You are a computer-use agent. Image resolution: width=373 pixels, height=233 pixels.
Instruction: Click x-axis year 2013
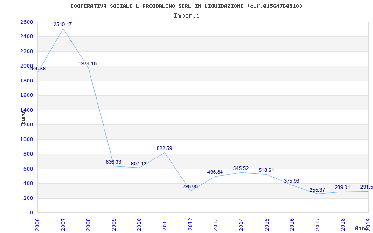[215, 225]
